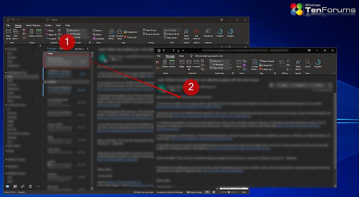Adjust the zoom slider in status bar
Screen dimensions: 359x197
[229, 192]
